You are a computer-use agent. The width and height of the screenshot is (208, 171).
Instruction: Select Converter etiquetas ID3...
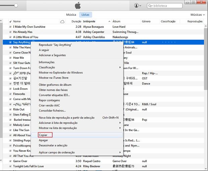point(54,95)
